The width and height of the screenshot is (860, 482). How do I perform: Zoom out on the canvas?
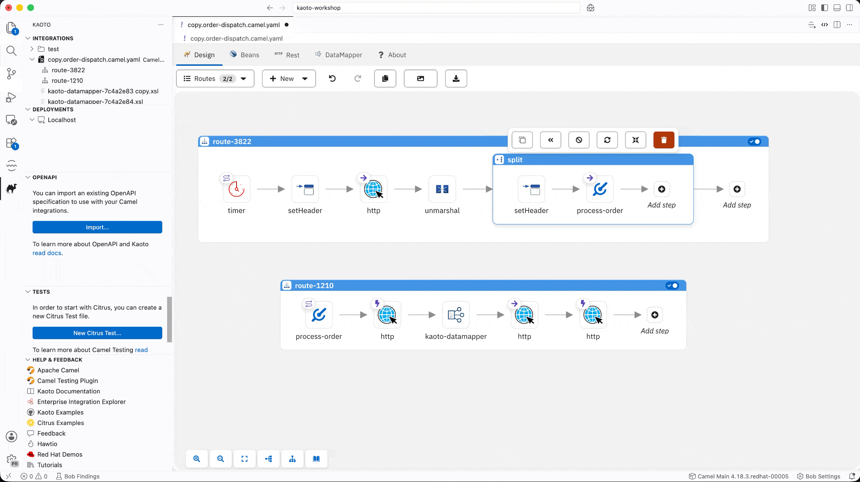click(x=221, y=459)
